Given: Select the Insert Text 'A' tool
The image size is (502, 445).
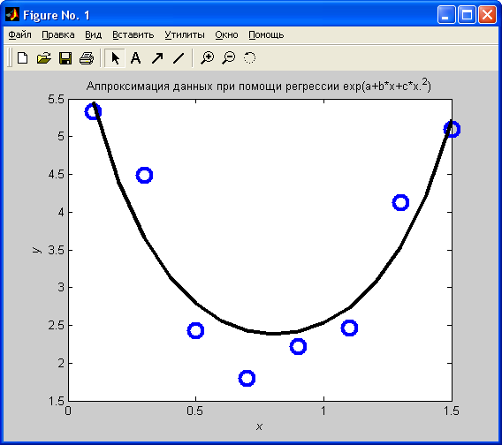Looking at the screenshot, I should point(136,58).
